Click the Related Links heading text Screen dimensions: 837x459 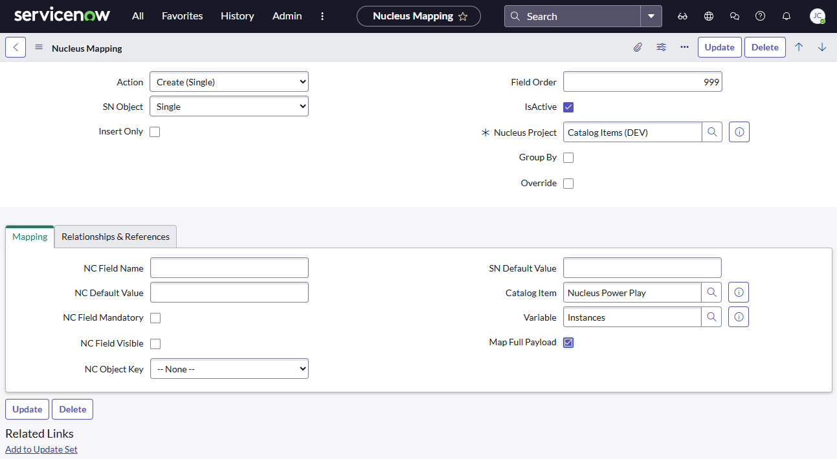(x=39, y=434)
